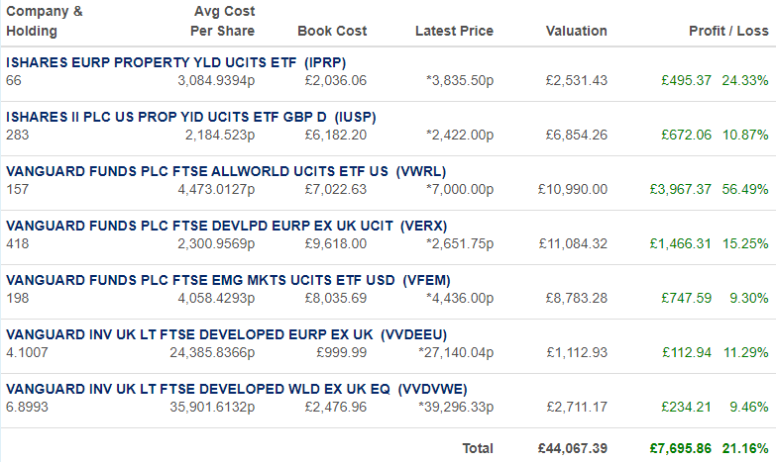776x462 pixels.
Task: Click the Latest Price column header
Action: coord(454,31)
